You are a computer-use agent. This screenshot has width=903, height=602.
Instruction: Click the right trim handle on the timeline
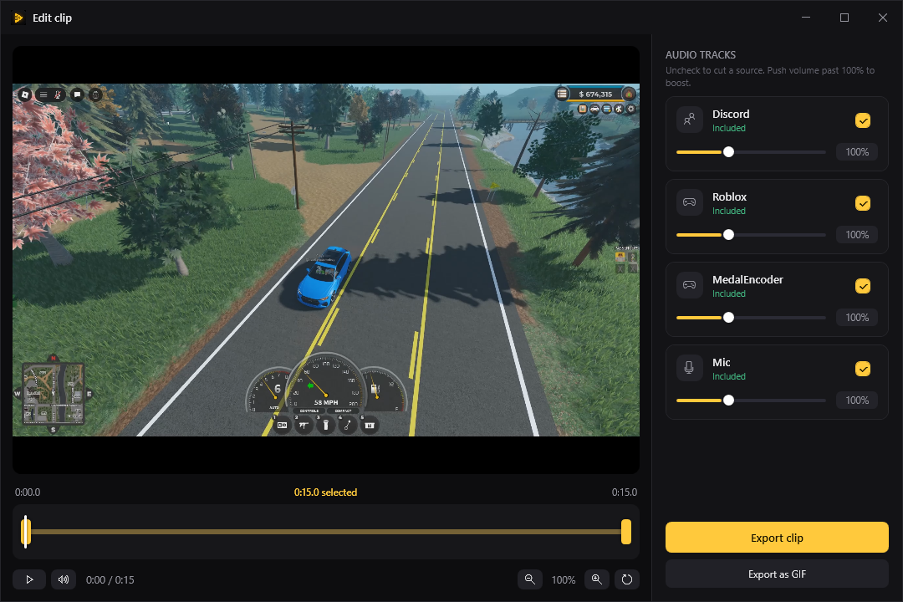pyautogui.click(x=626, y=532)
